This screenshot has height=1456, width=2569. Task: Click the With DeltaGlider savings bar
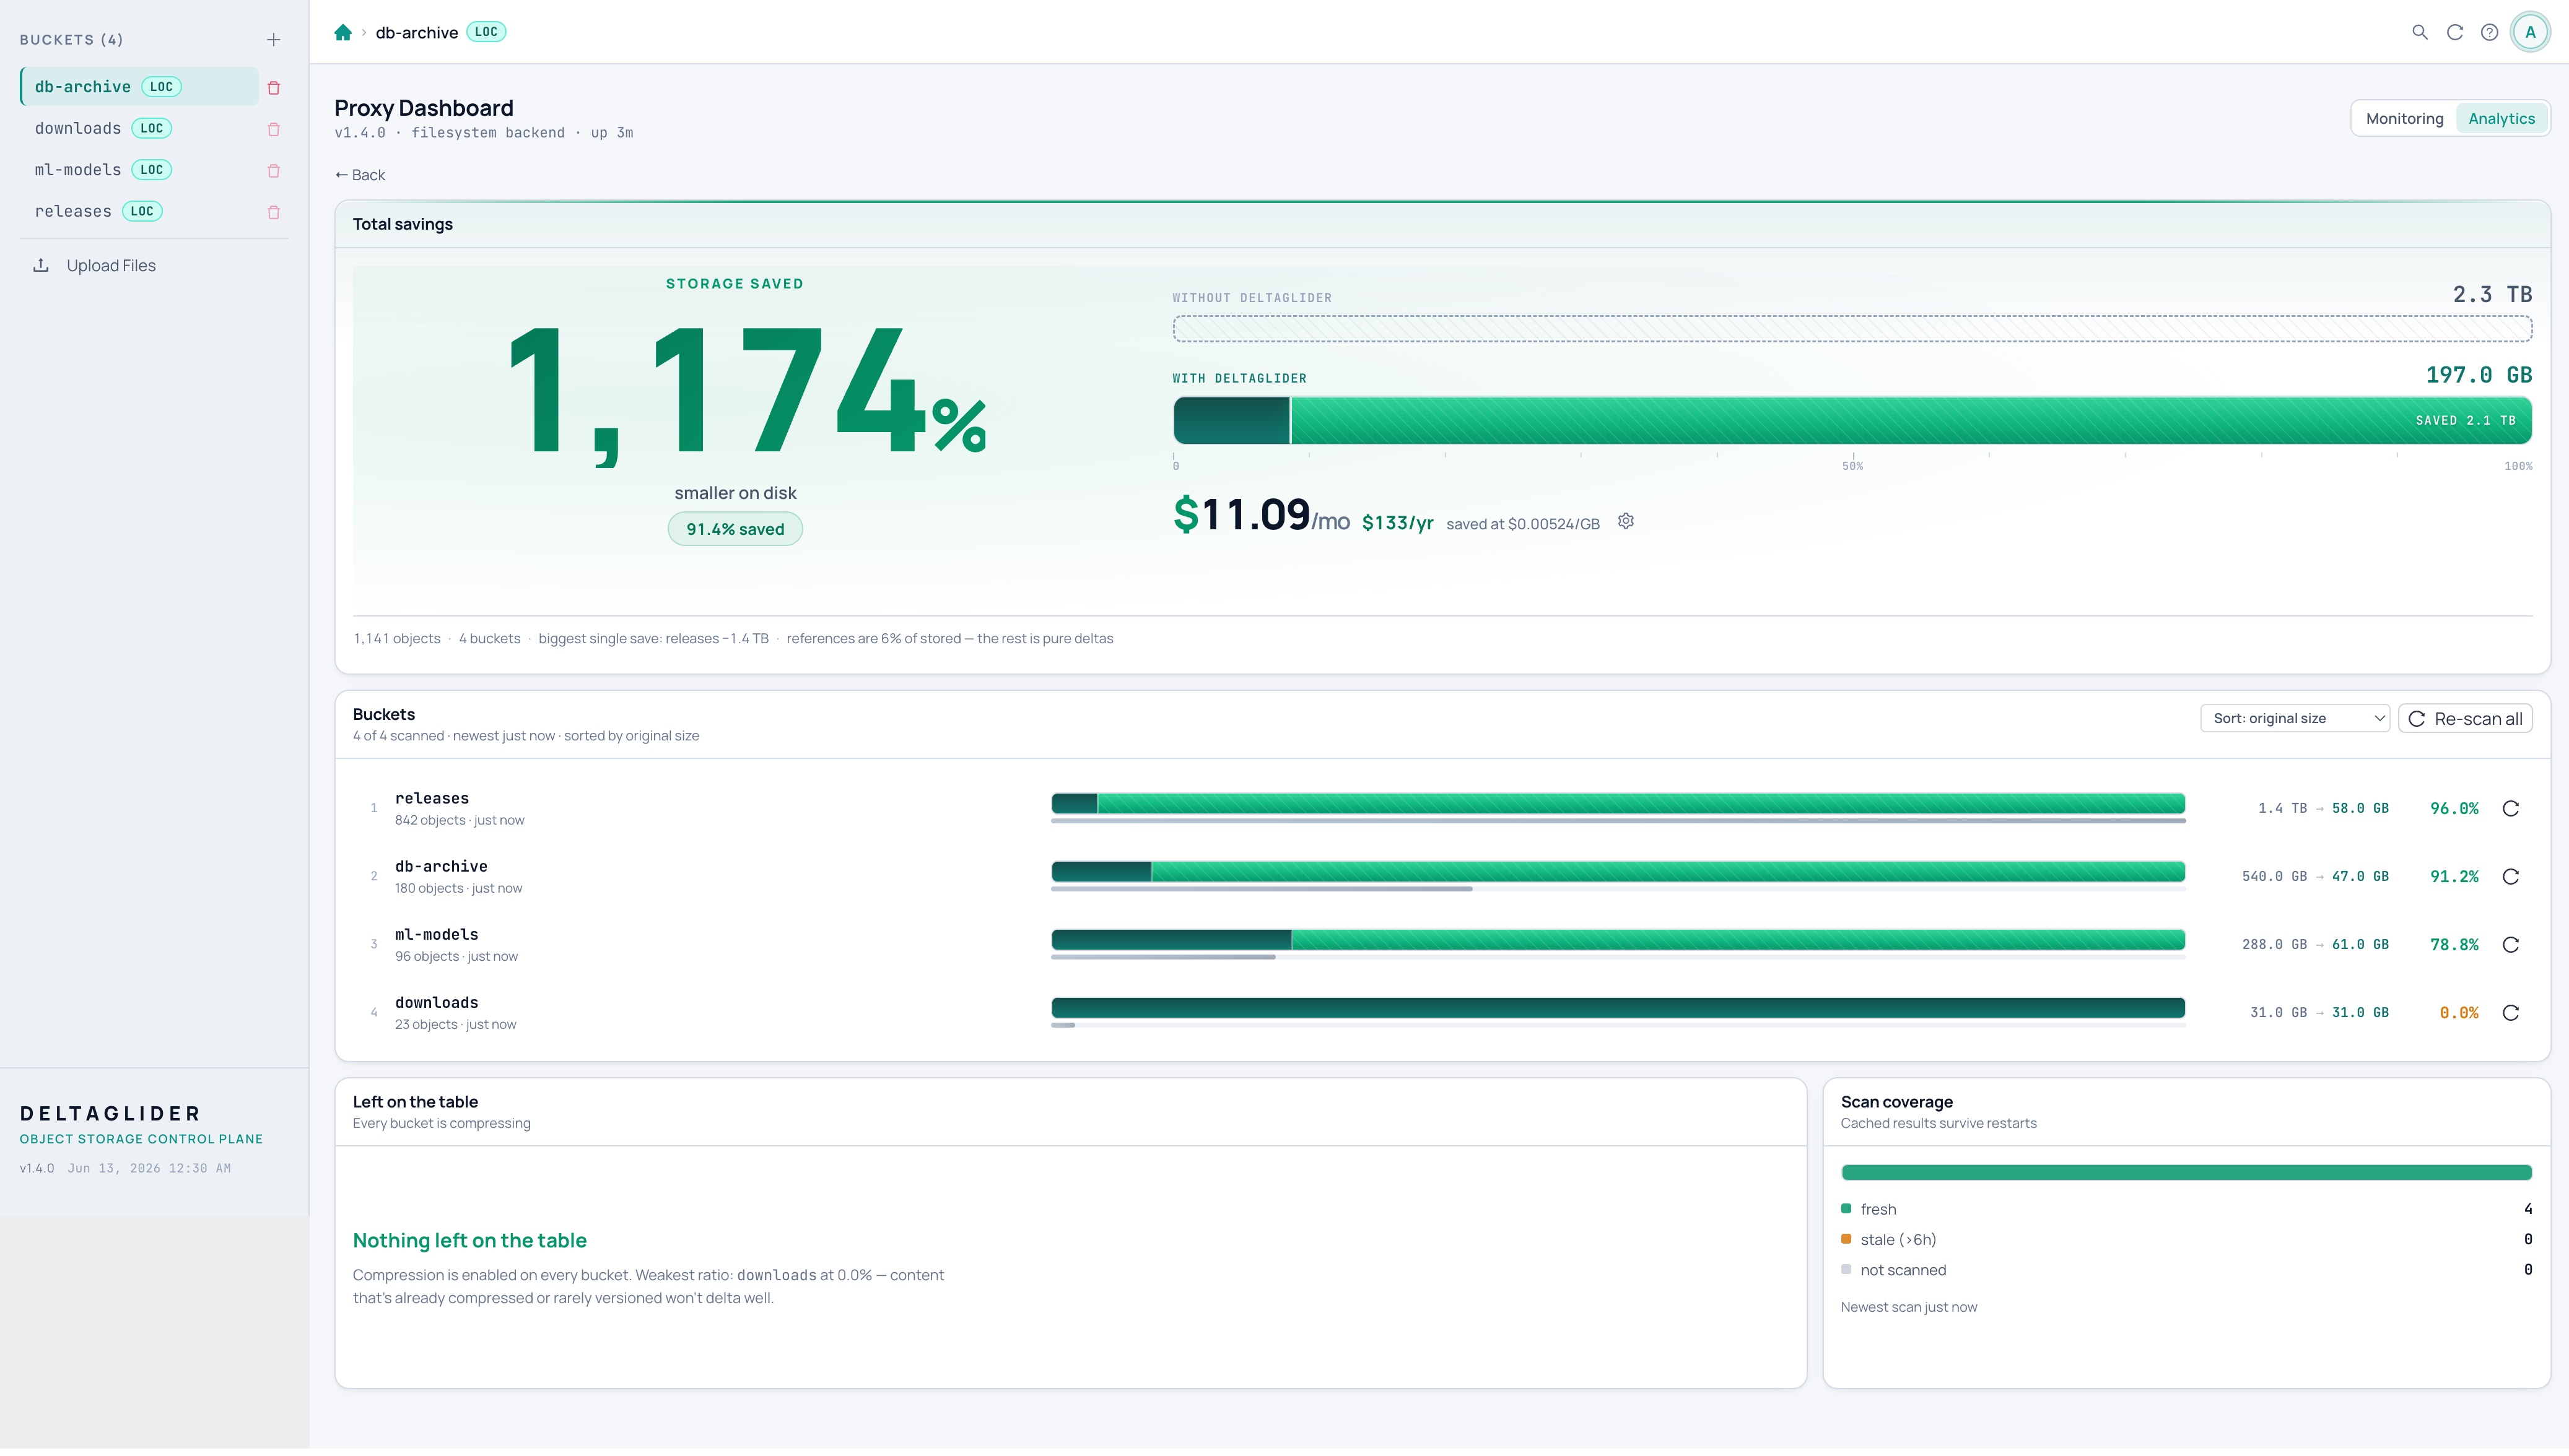[1852, 421]
